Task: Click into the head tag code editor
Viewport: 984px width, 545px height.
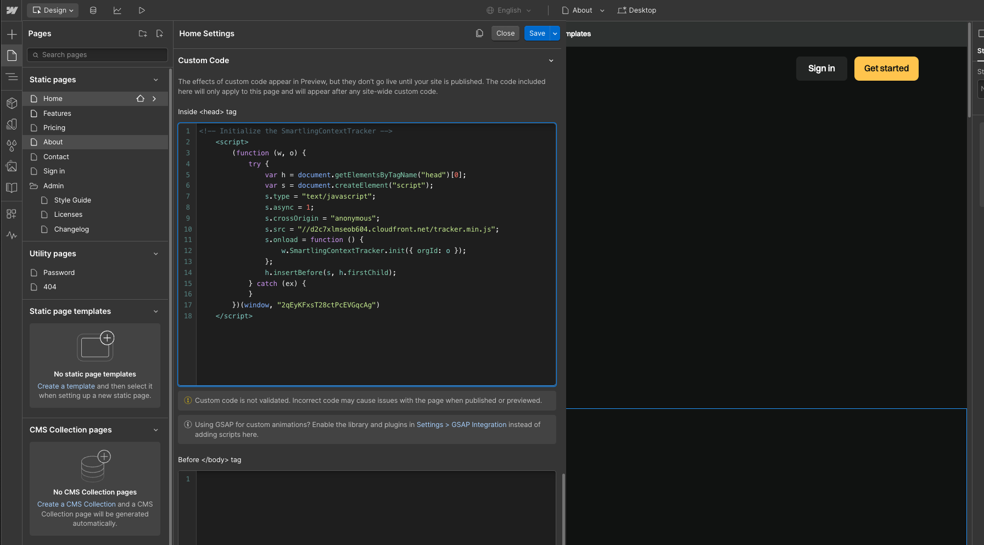Action: click(x=367, y=254)
